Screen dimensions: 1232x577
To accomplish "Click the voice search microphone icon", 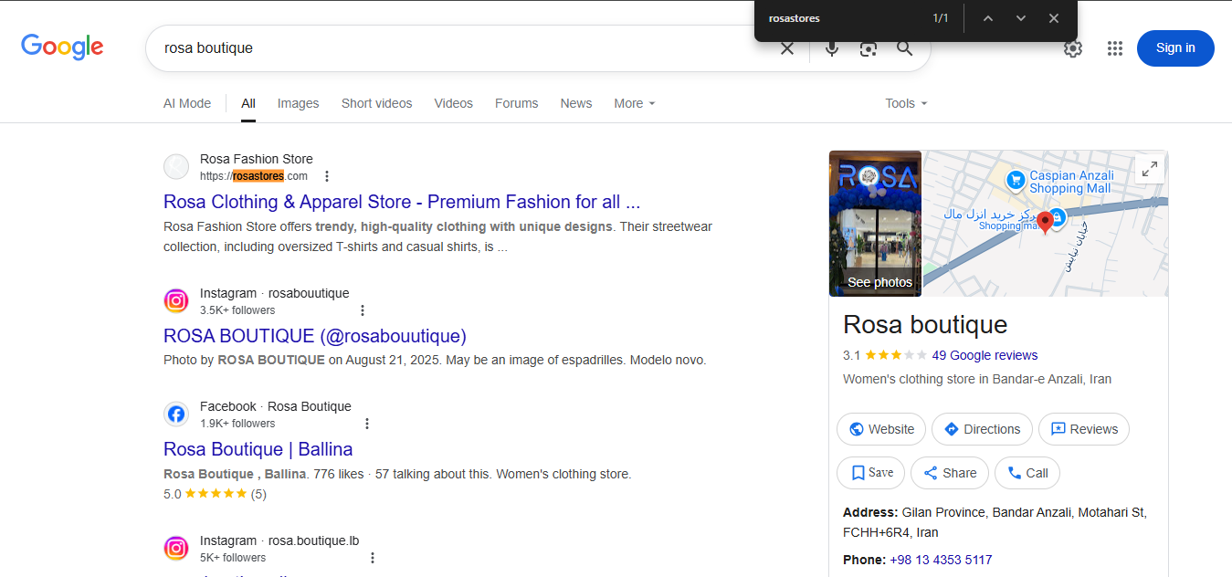I will (831, 48).
